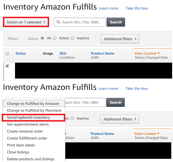Pick Set replenishment alerts option
The image size is (173, 162).
pos(28,124)
